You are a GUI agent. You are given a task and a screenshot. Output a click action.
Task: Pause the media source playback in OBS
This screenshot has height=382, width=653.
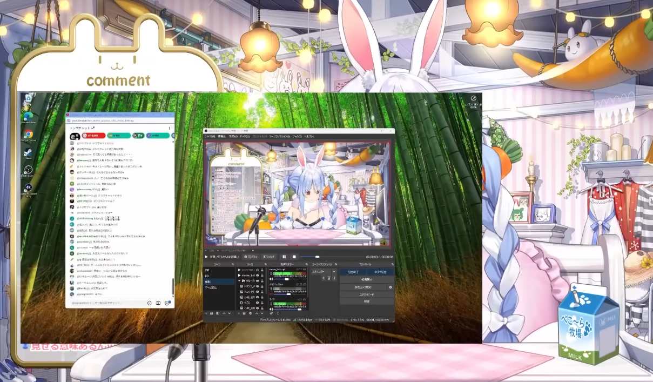284,257
